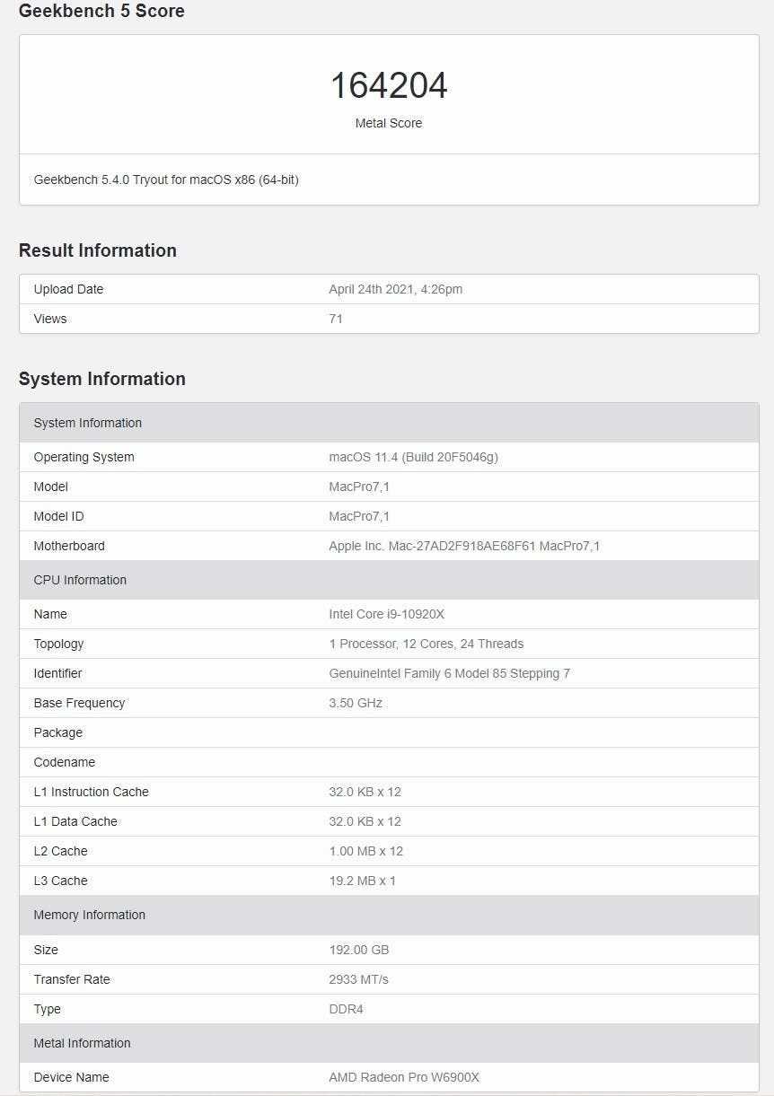Click the 164204 Metal Score number
The width and height of the screenshot is (774, 1096).
(x=389, y=86)
